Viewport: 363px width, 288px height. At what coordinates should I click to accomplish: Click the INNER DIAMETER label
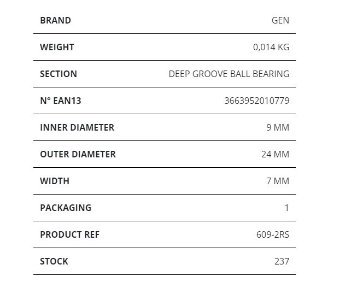point(77,127)
